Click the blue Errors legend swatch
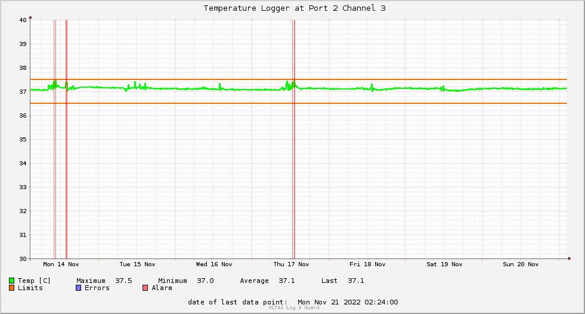Viewport: 585px width, 314px height. click(78, 288)
